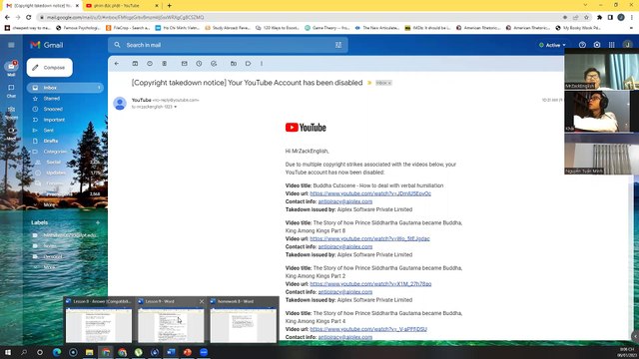Report this email as spam
The width and height of the screenshot is (639, 359).
point(150,64)
